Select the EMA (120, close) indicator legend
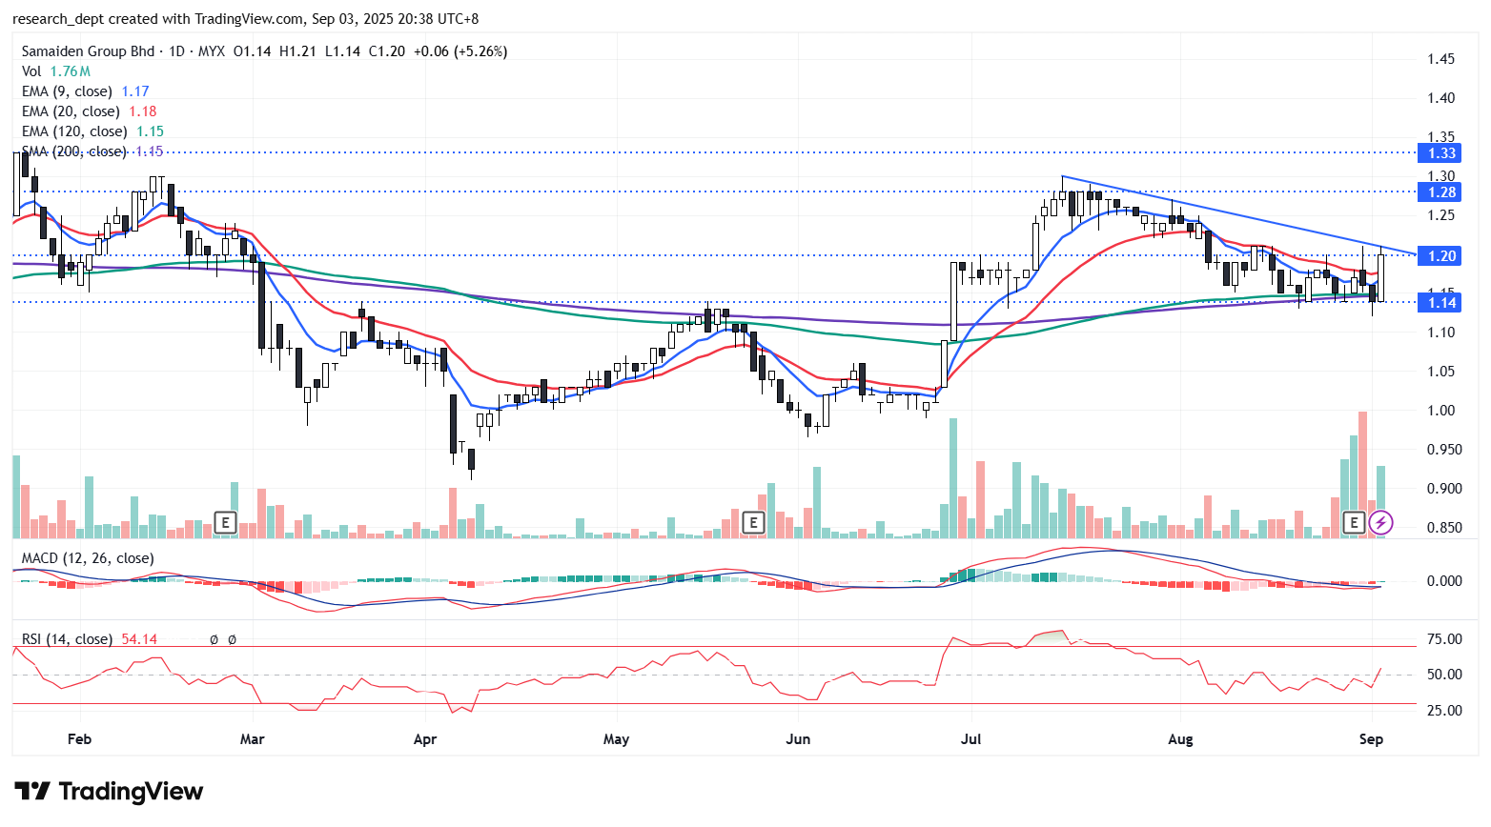 click(x=74, y=131)
